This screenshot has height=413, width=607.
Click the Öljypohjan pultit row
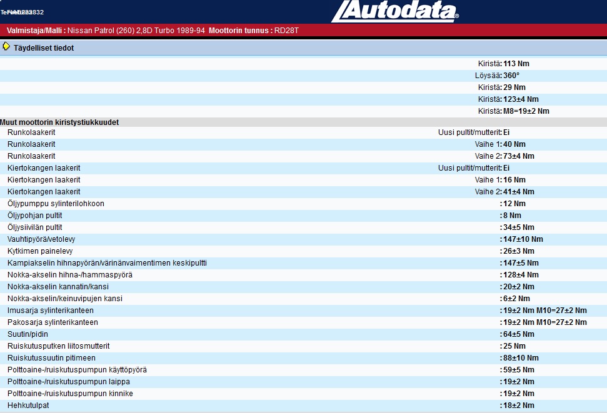click(34, 216)
